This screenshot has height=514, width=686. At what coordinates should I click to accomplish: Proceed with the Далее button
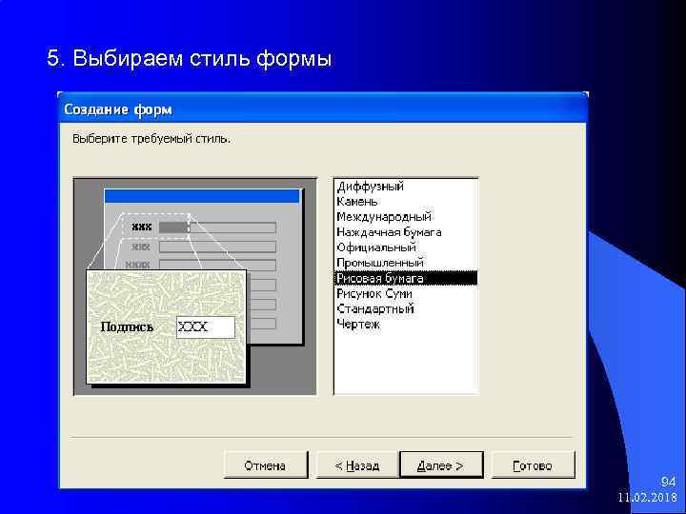point(441,465)
